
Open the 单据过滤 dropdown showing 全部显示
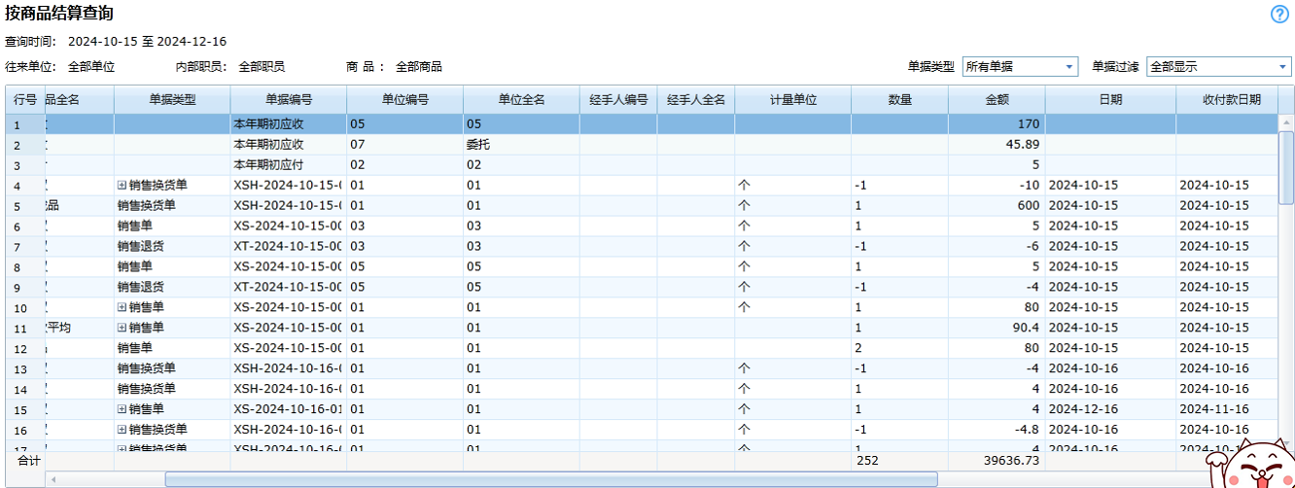pyautogui.click(x=1219, y=67)
